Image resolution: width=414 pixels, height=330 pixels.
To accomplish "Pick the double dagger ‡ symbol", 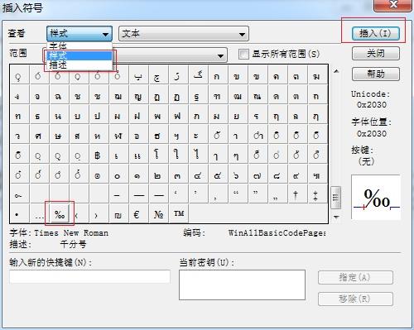I will coord(315,195).
